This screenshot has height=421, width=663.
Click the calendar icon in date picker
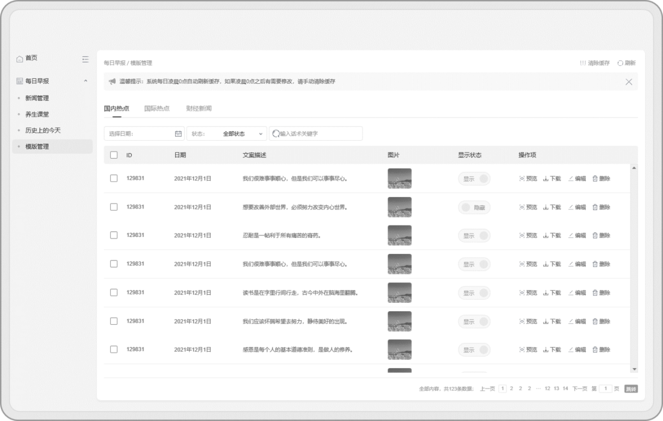click(178, 134)
